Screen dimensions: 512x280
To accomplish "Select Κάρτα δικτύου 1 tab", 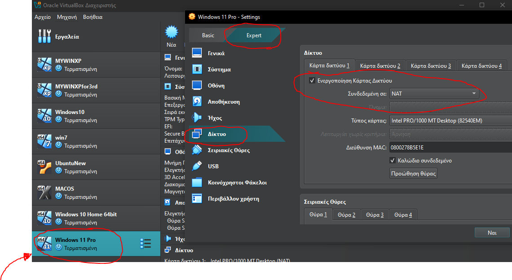I will (329, 65).
